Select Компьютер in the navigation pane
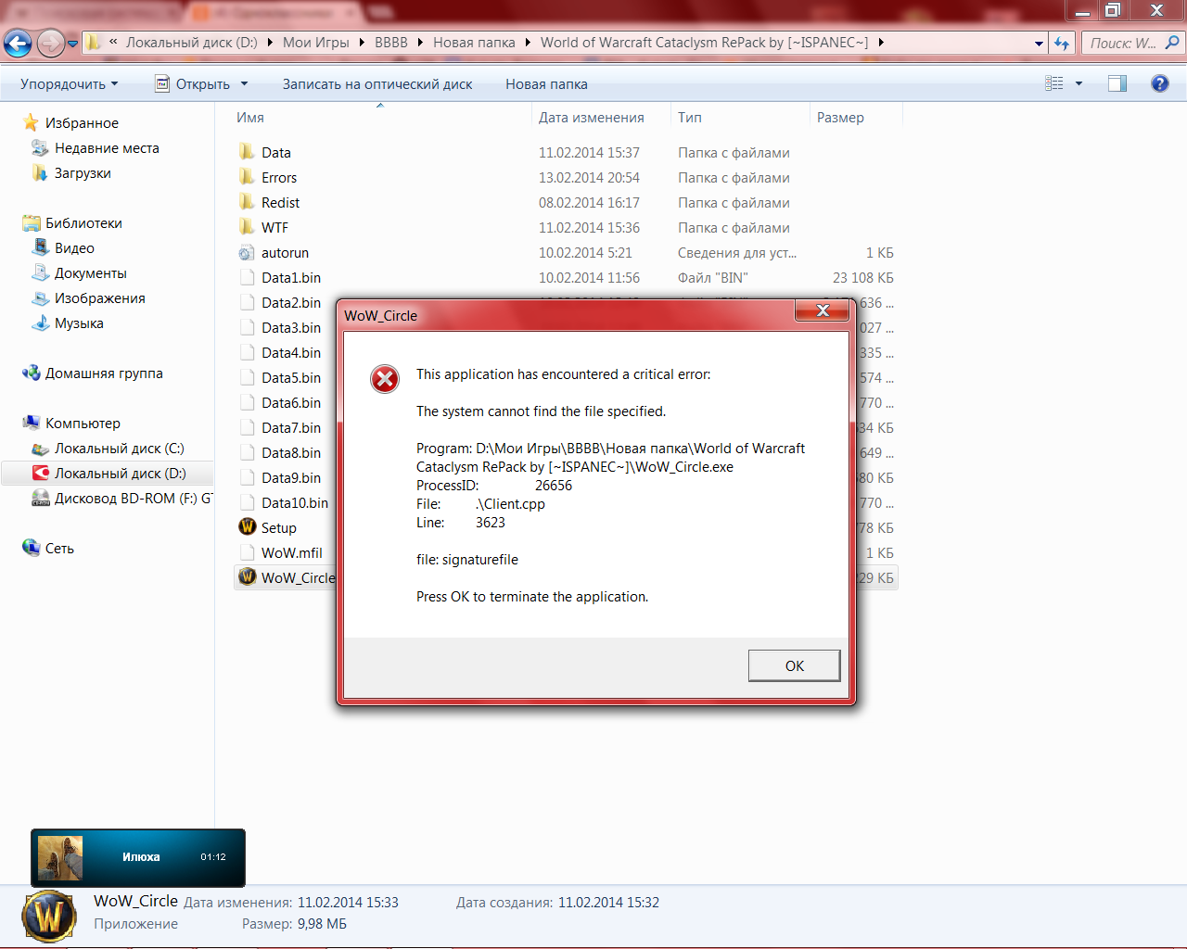The height and width of the screenshot is (949, 1187). pyautogui.click(x=71, y=423)
